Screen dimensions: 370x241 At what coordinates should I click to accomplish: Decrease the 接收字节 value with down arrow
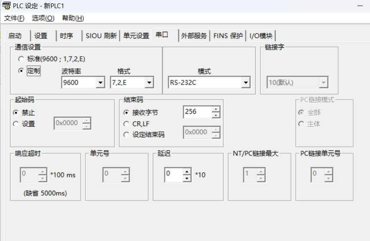tap(215, 115)
